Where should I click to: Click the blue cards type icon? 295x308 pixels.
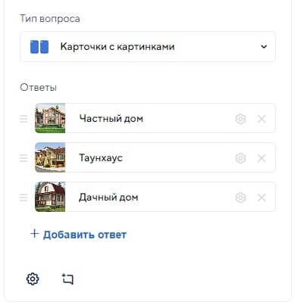39,47
